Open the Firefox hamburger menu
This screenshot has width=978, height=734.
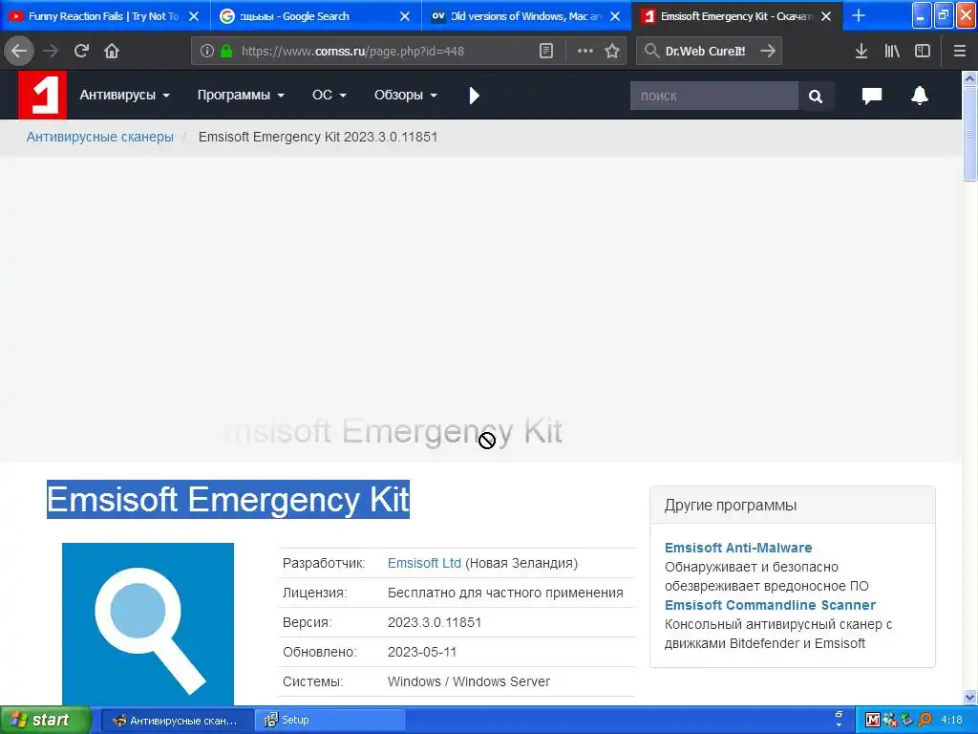(x=960, y=52)
